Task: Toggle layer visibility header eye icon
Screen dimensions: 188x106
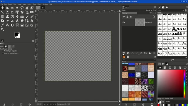Action: pyautogui.click(x=124, y=17)
